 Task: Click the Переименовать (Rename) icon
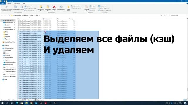point(61,7)
